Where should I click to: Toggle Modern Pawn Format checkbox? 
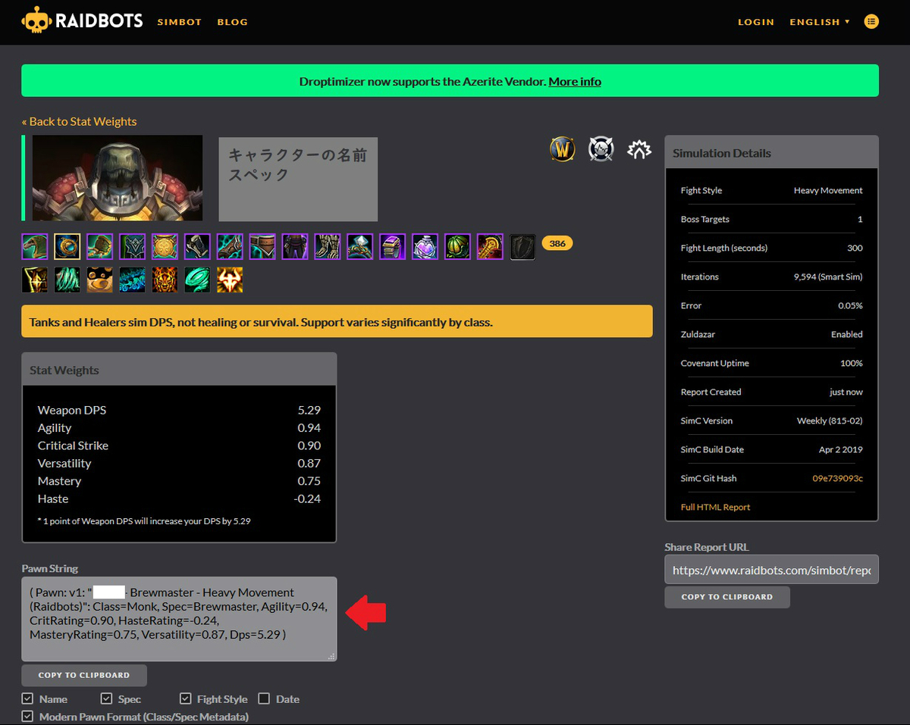pyautogui.click(x=27, y=716)
